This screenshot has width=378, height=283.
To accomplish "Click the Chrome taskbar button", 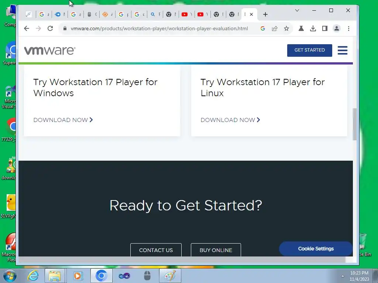I will (x=101, y=276).
